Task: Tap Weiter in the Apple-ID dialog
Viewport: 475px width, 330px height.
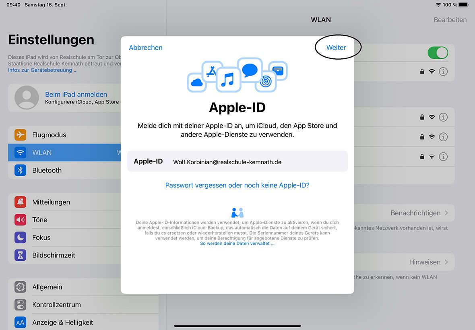Action: pyautogui.click(x=336, y=47)
